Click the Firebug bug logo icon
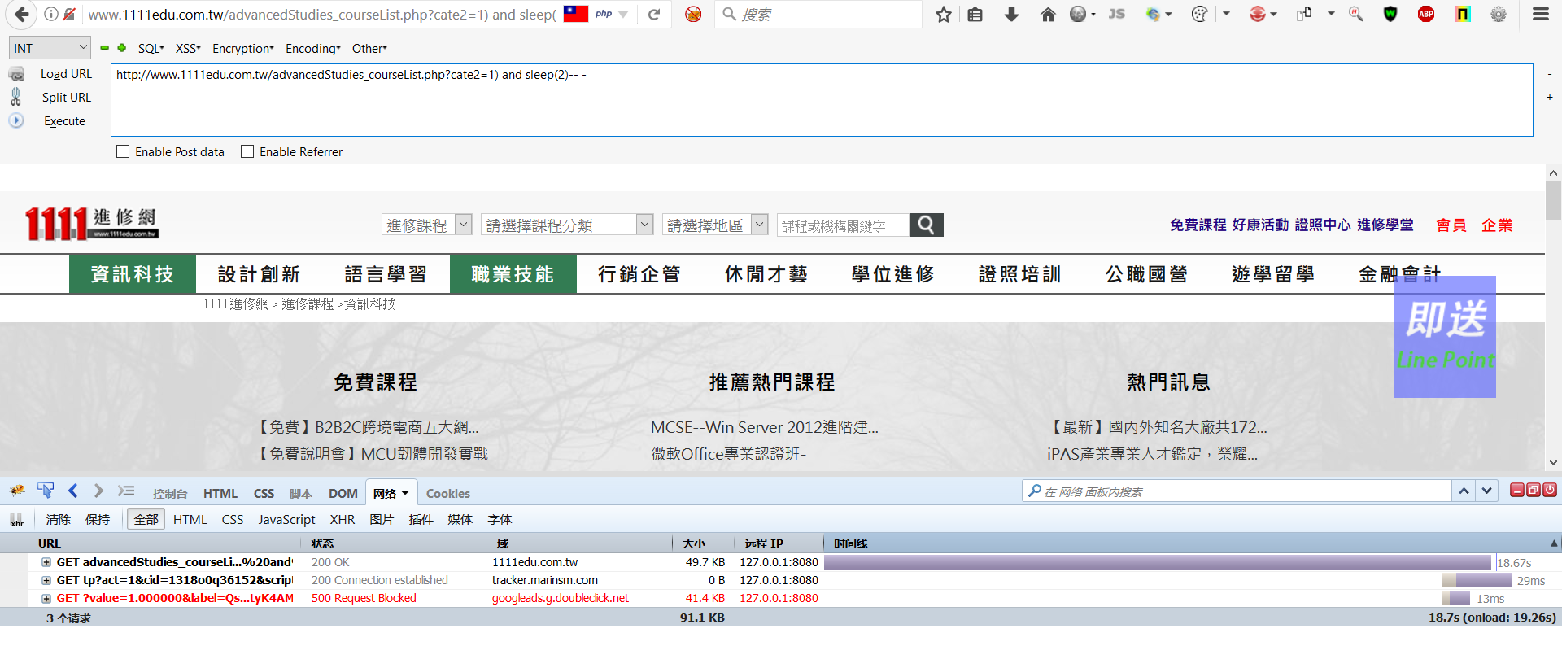The image size is (1562, 646). 17,491
